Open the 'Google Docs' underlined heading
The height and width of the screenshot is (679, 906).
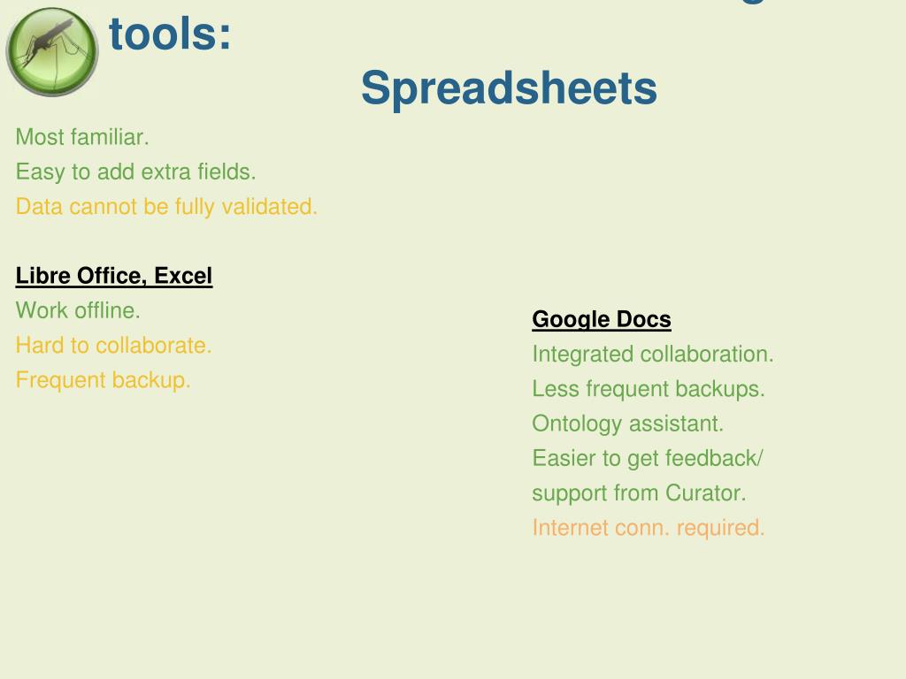[x=602, y=319]
